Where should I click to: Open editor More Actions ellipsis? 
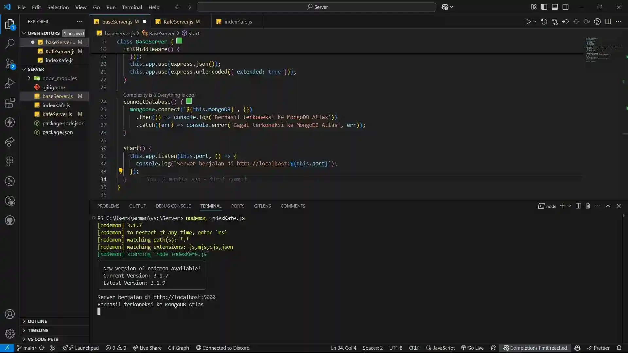[619, 22]
